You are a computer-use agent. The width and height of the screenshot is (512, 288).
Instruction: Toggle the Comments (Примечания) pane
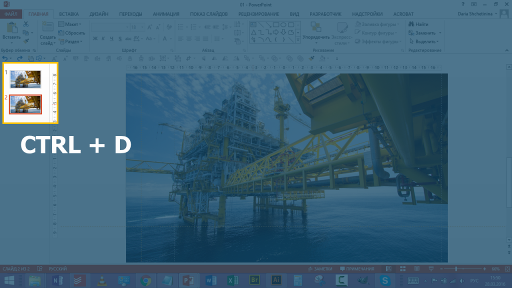point(357,269)
